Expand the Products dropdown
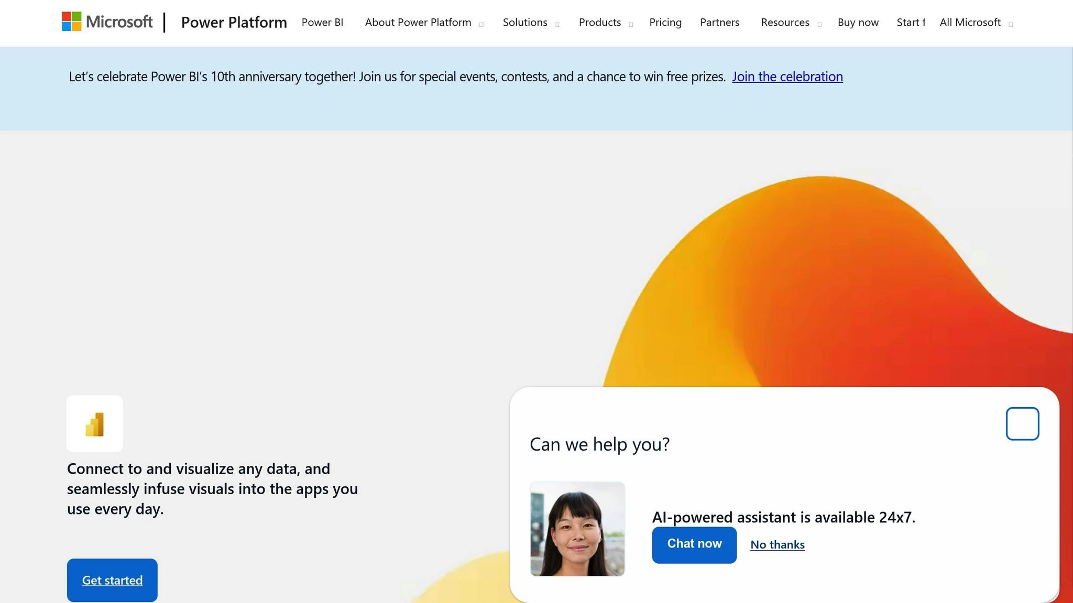Image resolution: width=1073 pixels, height=603 pixels. coord(599,22)
